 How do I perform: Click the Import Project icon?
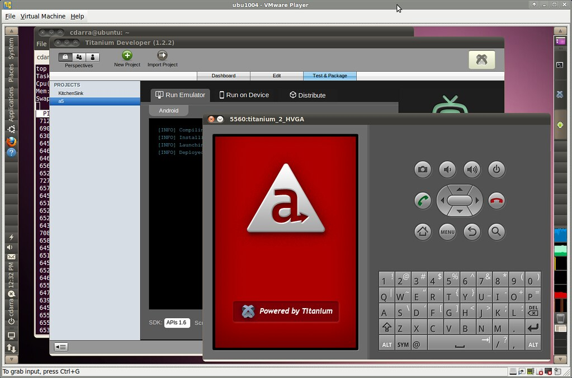162,55
